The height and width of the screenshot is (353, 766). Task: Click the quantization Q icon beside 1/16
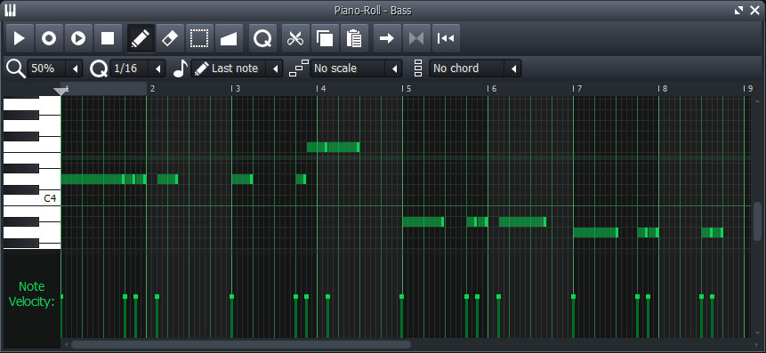click(99, 68)
